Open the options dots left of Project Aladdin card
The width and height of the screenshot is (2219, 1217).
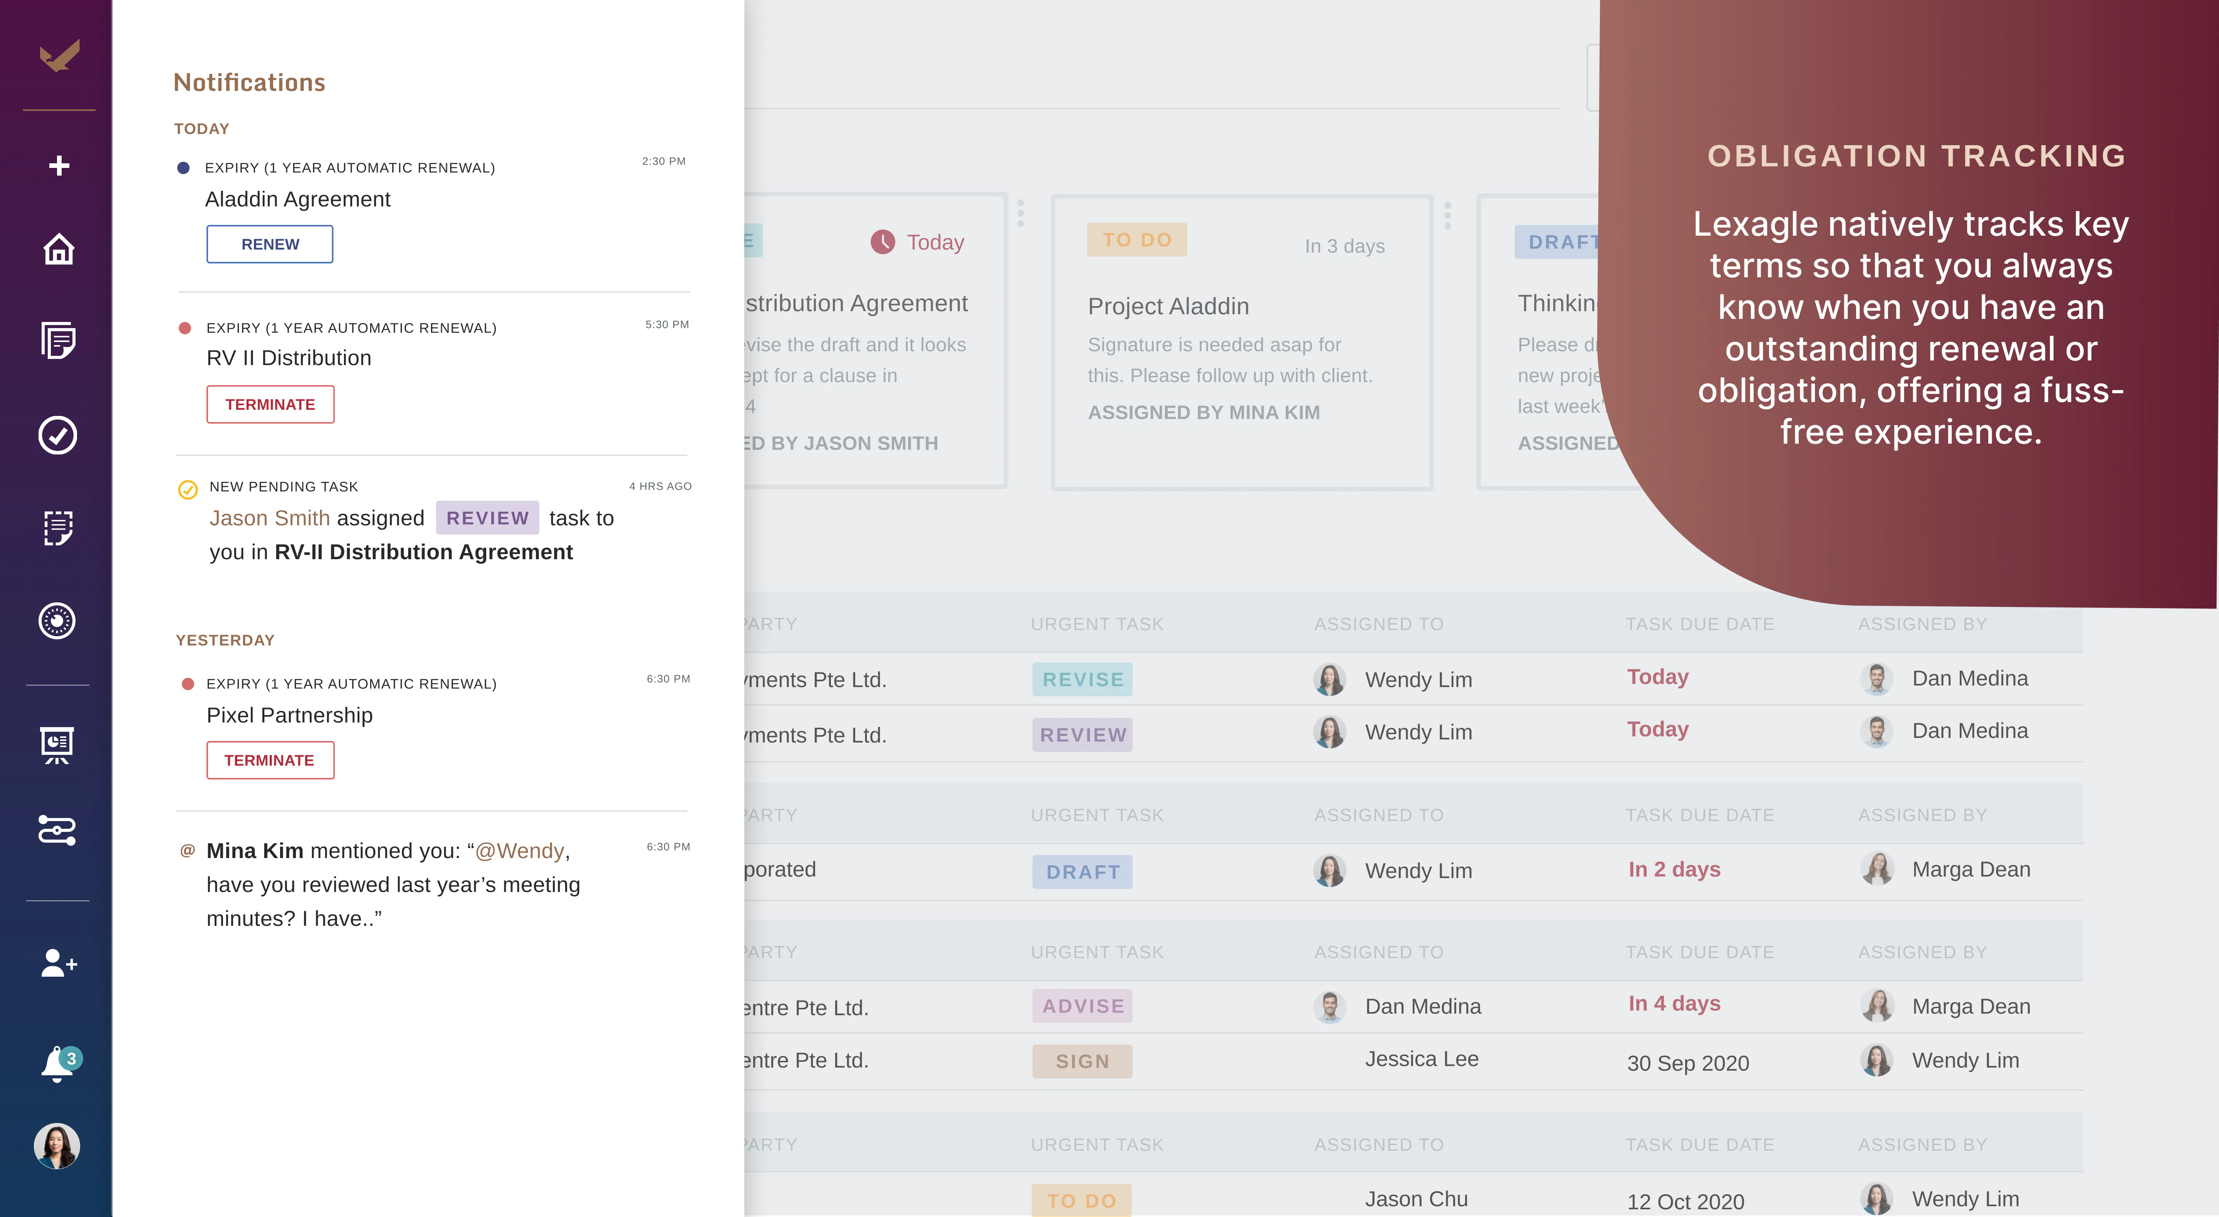tap(1021, 214)
